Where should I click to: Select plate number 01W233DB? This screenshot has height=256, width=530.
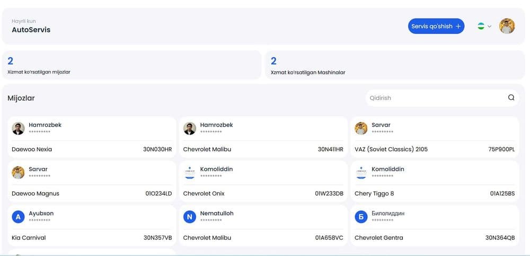pyautogui.click(x=329, y=193)
